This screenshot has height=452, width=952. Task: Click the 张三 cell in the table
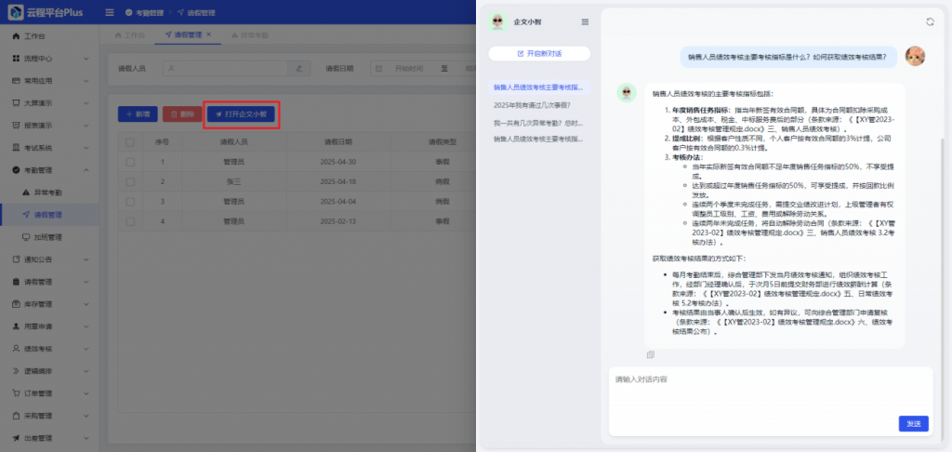pyautogui.click(x=233, y=181)
